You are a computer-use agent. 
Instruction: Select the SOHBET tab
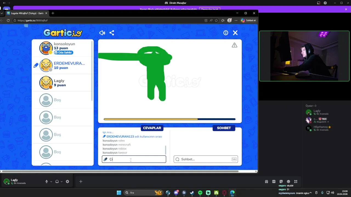[x=224, y=128]
